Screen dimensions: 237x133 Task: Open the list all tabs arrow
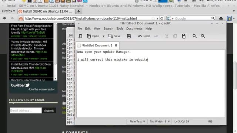[234, 11]
